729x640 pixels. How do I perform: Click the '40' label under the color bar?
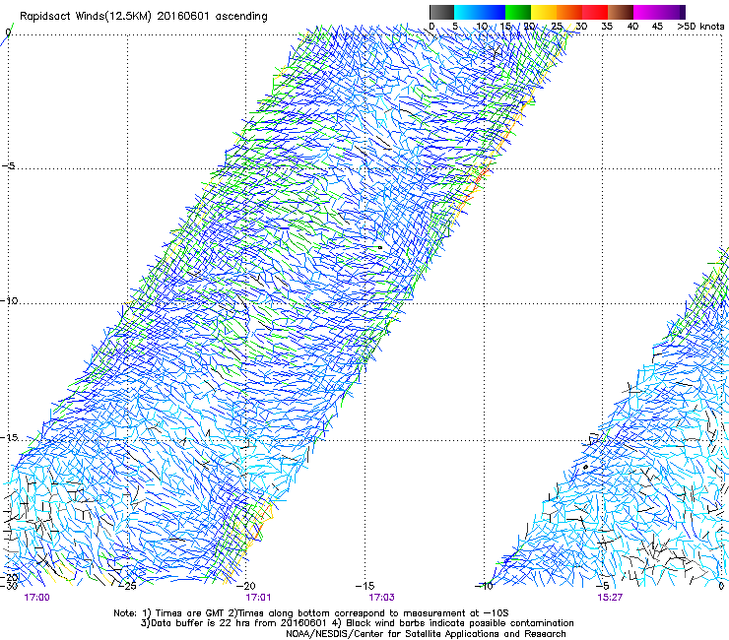pos(632,26)
